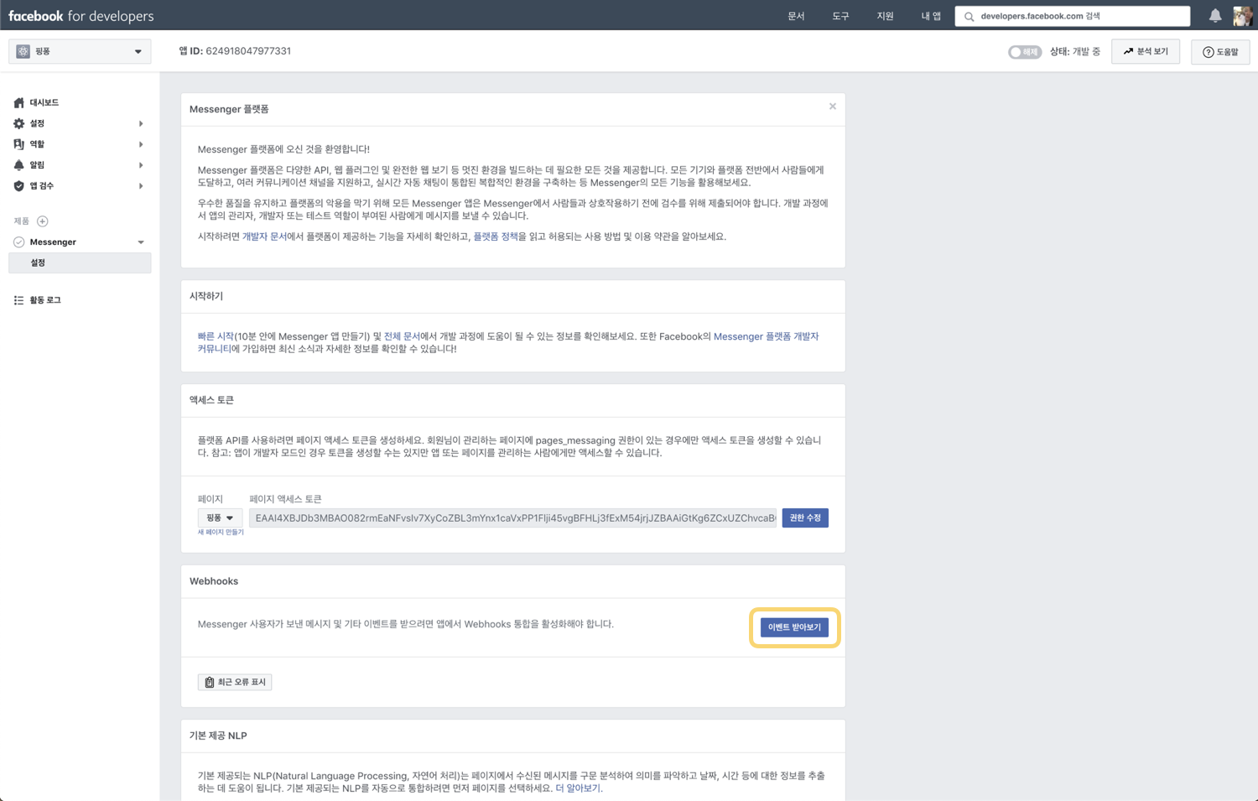Click the 활동 로그 list icon
The height and width of the screenshot is (801, 1258).
point(18,300)
